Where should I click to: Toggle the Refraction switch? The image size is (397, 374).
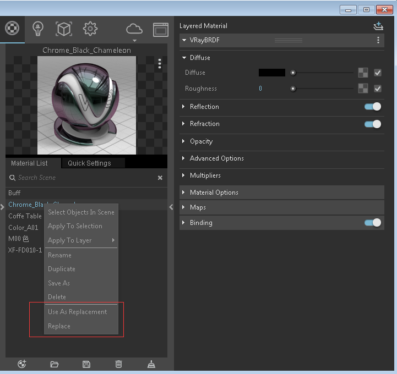pyautogui.click(x=373, y=124)
